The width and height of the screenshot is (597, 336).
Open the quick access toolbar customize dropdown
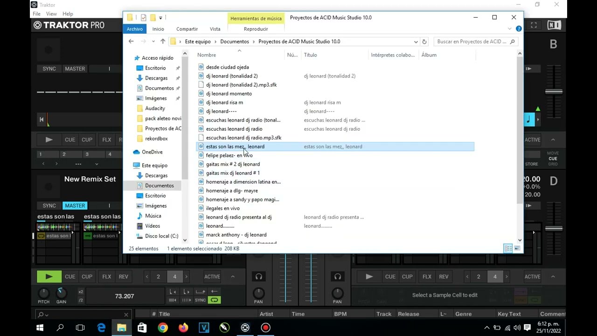[160, 18]
